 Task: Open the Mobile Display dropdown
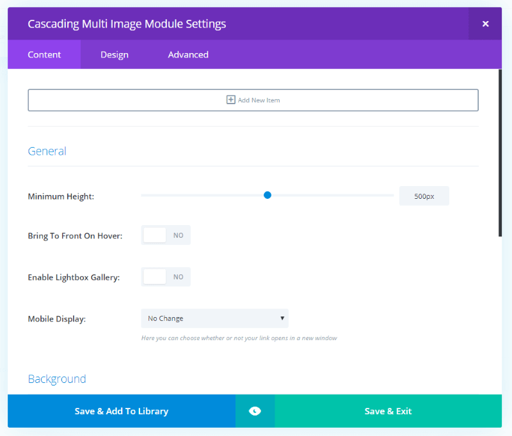coord(215,318)
